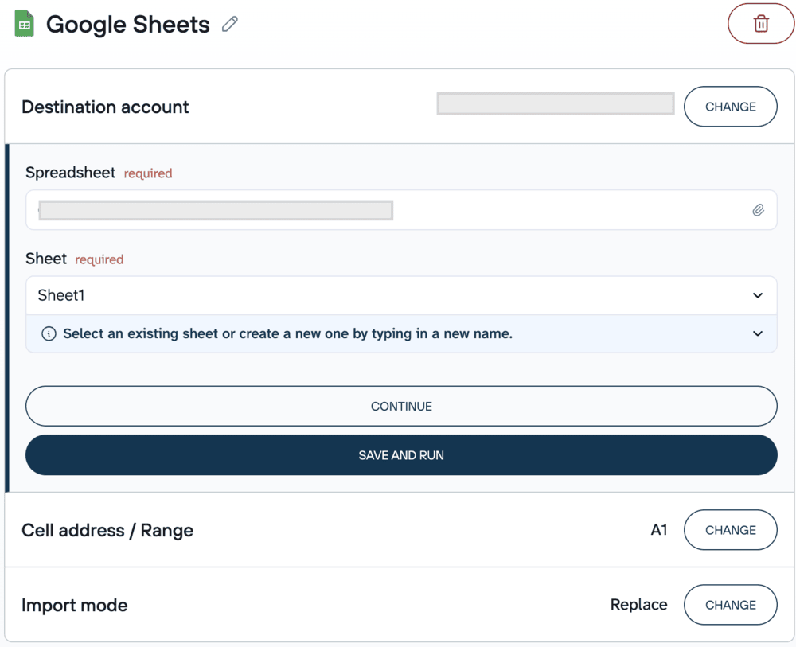The height and width of the screenshot is (647, 796).
Task: Expand the sheet helper message chevron
Action: coord(757,333)
